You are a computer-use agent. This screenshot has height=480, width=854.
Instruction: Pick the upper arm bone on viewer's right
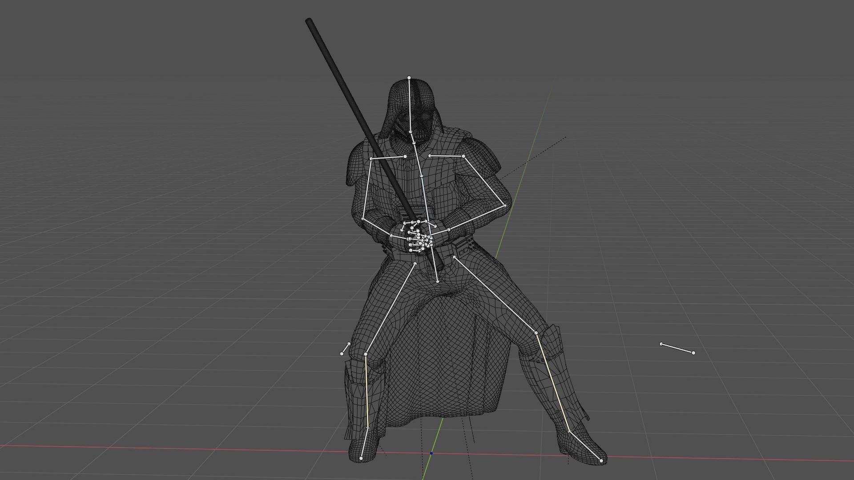tap(484, 181)
